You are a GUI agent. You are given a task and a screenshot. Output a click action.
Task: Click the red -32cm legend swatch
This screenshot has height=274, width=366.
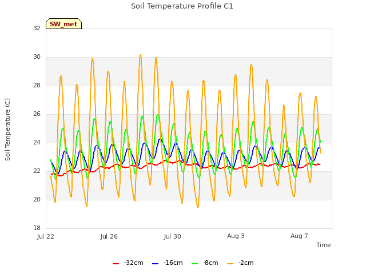pyautogui.click(x=116, y=264)
